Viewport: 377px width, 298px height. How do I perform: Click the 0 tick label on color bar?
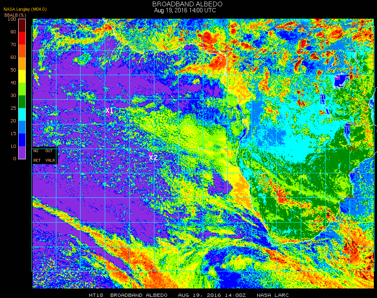tap(15, 159)
